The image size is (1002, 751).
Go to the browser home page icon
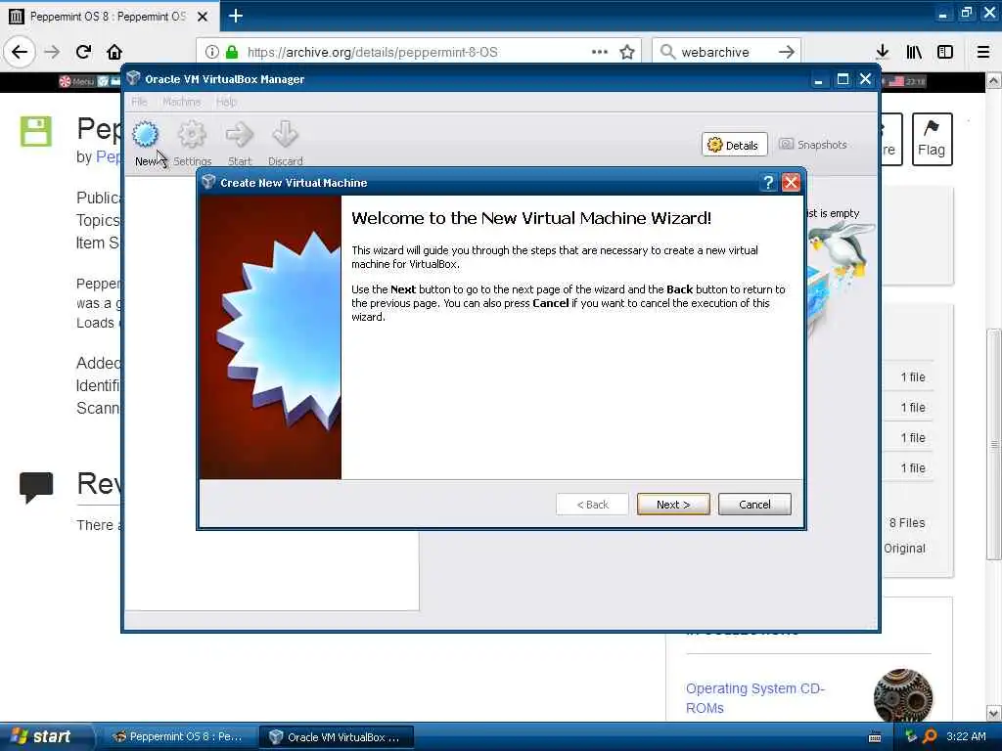[114, 52]
